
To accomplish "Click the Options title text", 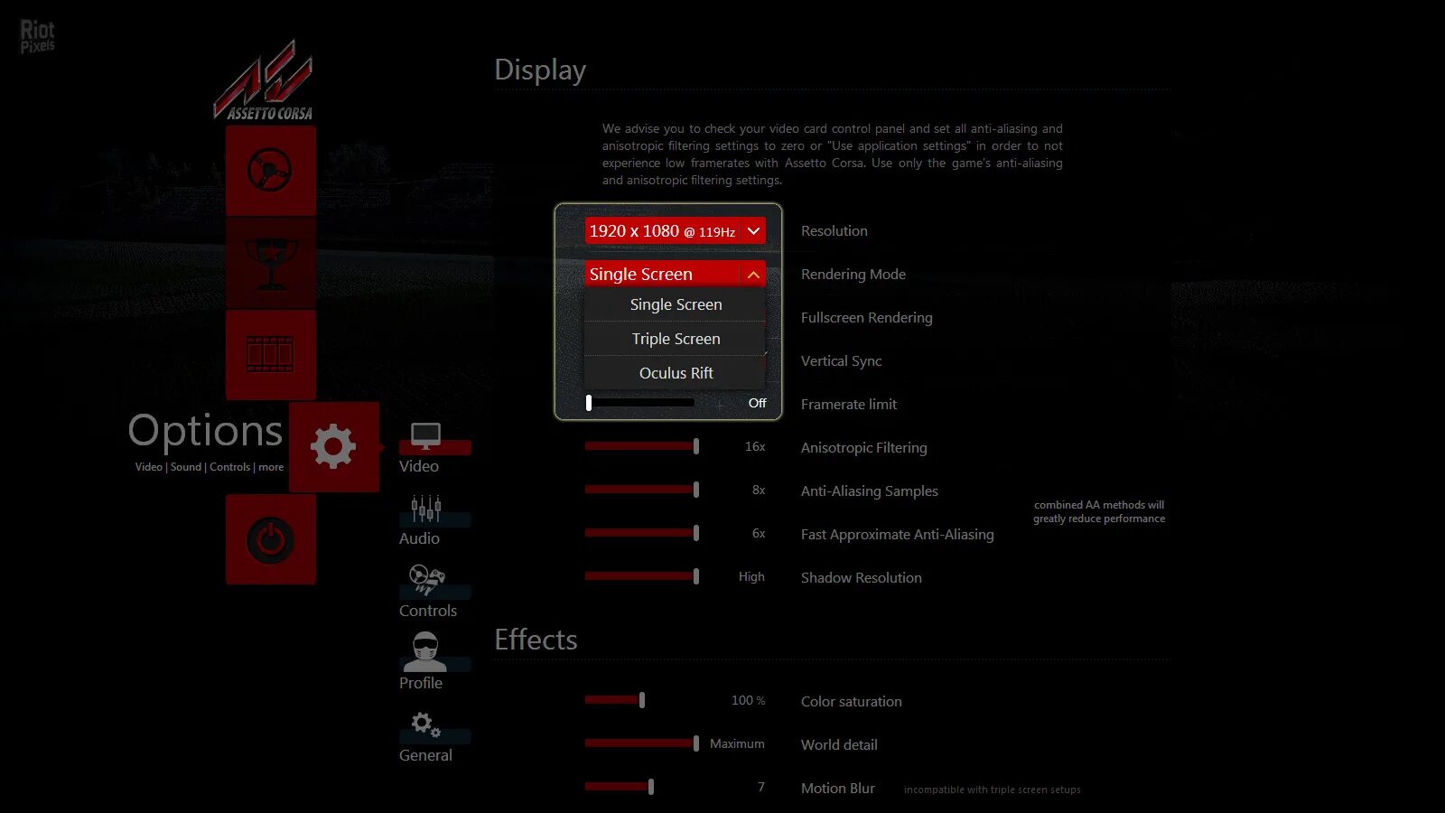I will pyautogui.click(x=205, y=431).
